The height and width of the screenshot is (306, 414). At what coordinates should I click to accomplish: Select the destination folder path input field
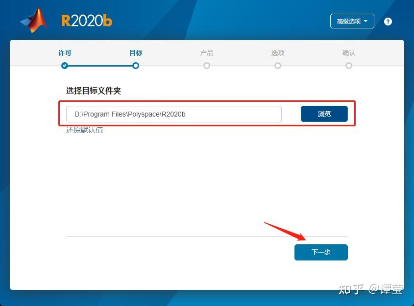coord(174,114)
